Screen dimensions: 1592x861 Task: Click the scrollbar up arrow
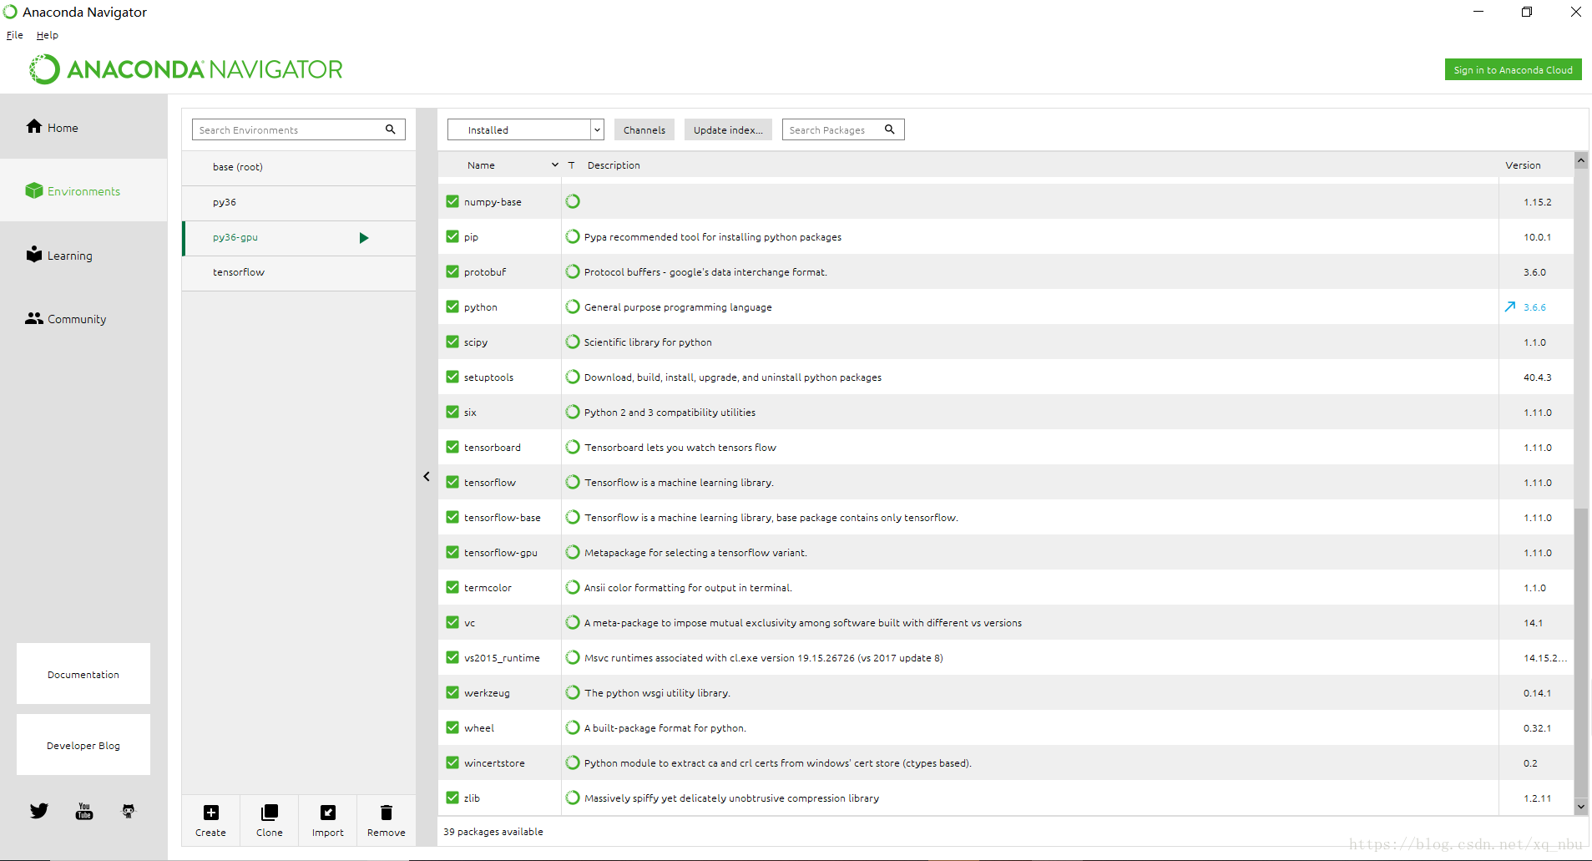point(1580,160)
